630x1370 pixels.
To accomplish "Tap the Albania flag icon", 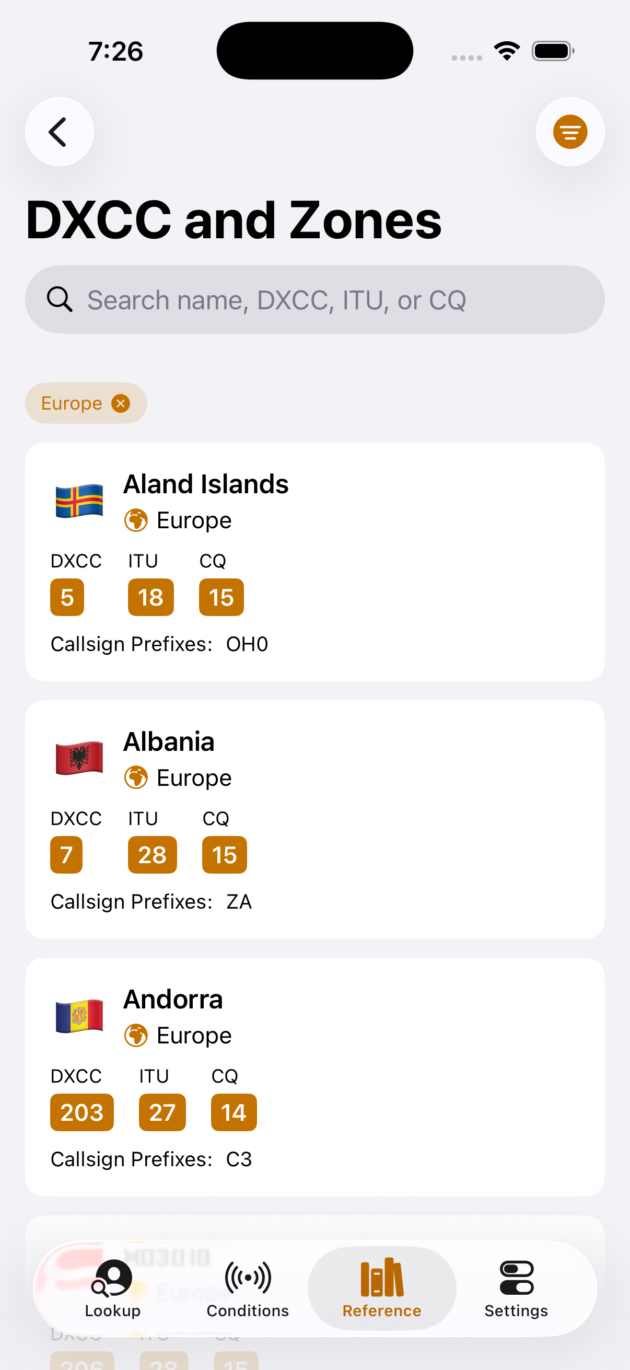I will pos(79,758).
